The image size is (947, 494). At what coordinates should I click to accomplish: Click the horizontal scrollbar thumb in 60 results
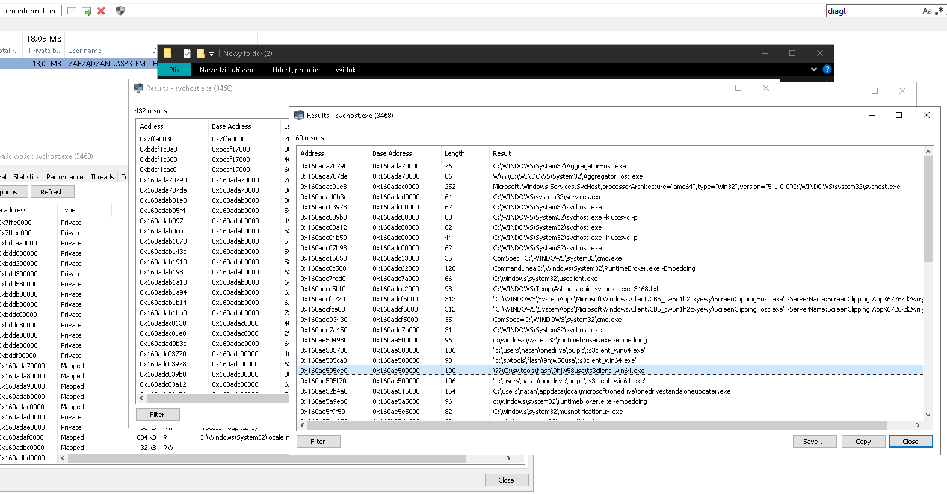tap(597, 425)
